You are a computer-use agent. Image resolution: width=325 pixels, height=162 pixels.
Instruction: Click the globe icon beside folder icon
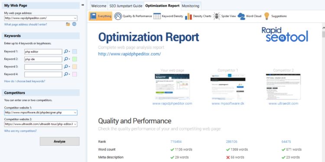click(x=74, y=24)
